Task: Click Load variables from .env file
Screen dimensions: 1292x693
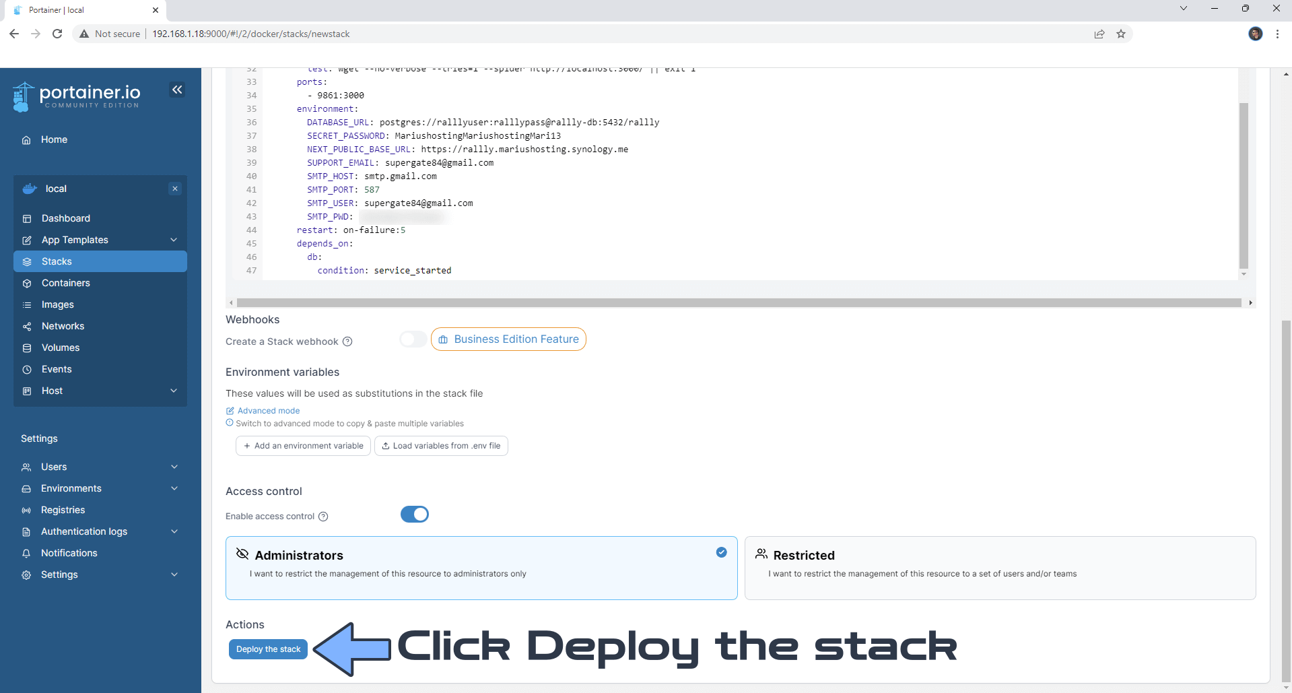Action: 441,446
